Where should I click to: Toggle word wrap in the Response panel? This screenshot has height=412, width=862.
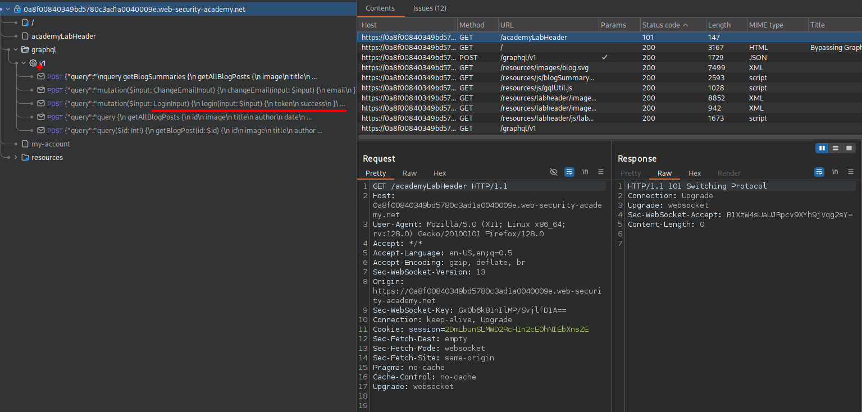pyautogui.click(x=819, y=172)
